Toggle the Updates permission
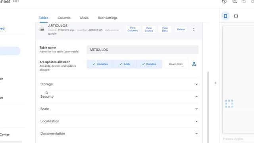This screenshot has width=254, height=143. click(x=100, y=64)
